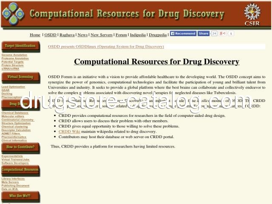Open the News navigation link
This screenshot has height=204, width=272.
pos(82,35)
